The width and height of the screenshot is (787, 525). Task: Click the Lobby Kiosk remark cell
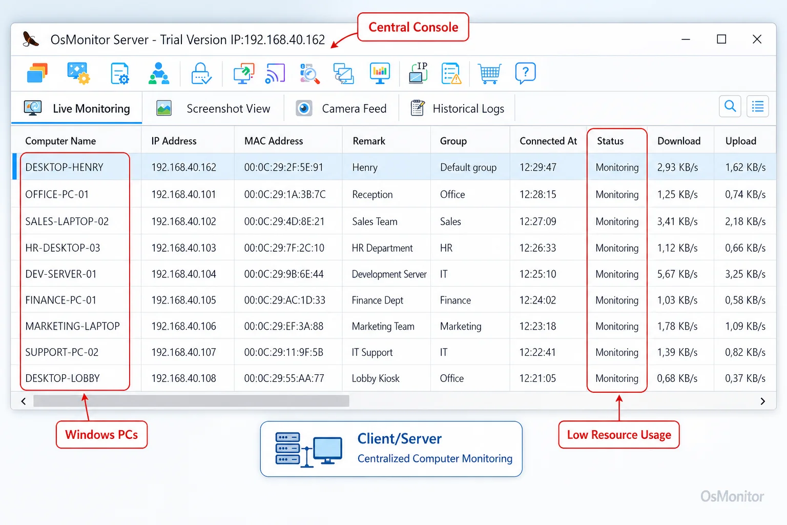coord(376,378)
